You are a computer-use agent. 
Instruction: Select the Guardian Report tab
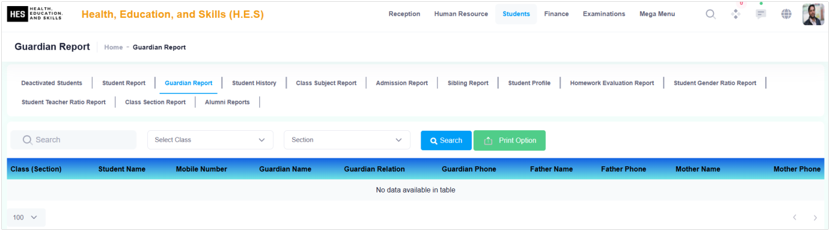188,83
